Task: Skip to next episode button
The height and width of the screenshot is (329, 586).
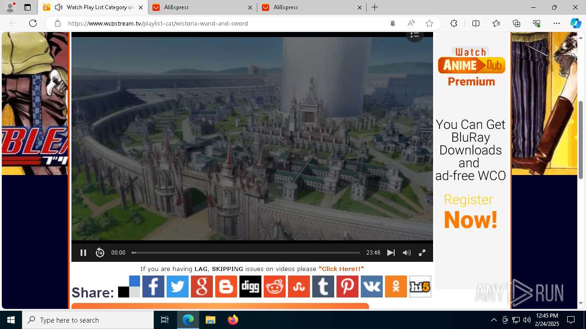Action: pos(391,253)
